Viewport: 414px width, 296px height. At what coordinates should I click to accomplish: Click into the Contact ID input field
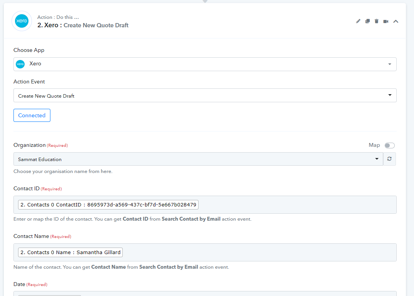click(205, 205)
